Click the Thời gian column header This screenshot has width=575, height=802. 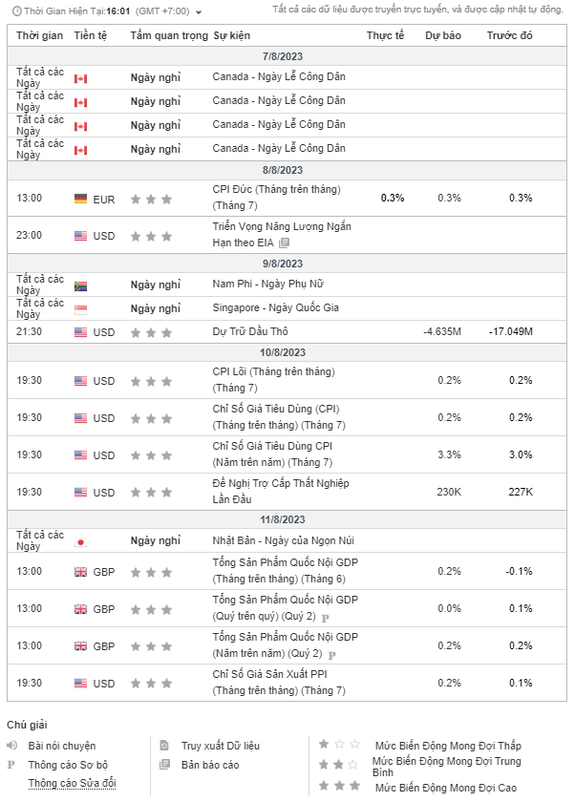pos(39,35)
